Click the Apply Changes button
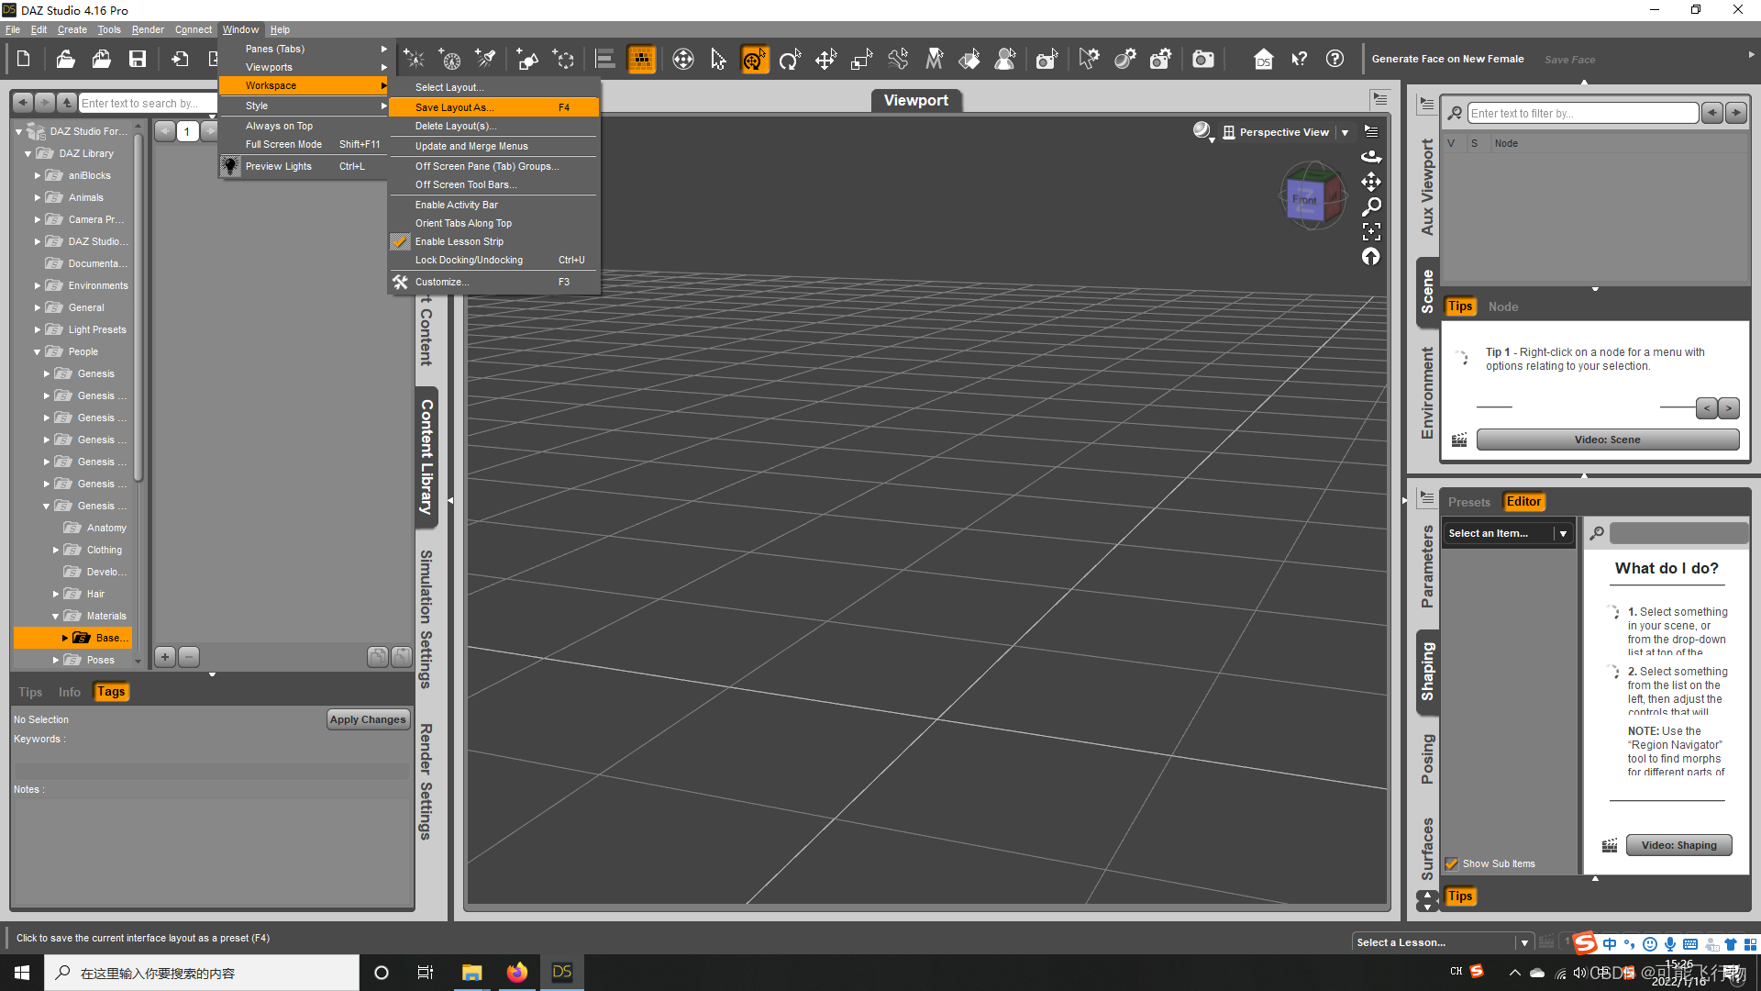 (x=368, y=719)
